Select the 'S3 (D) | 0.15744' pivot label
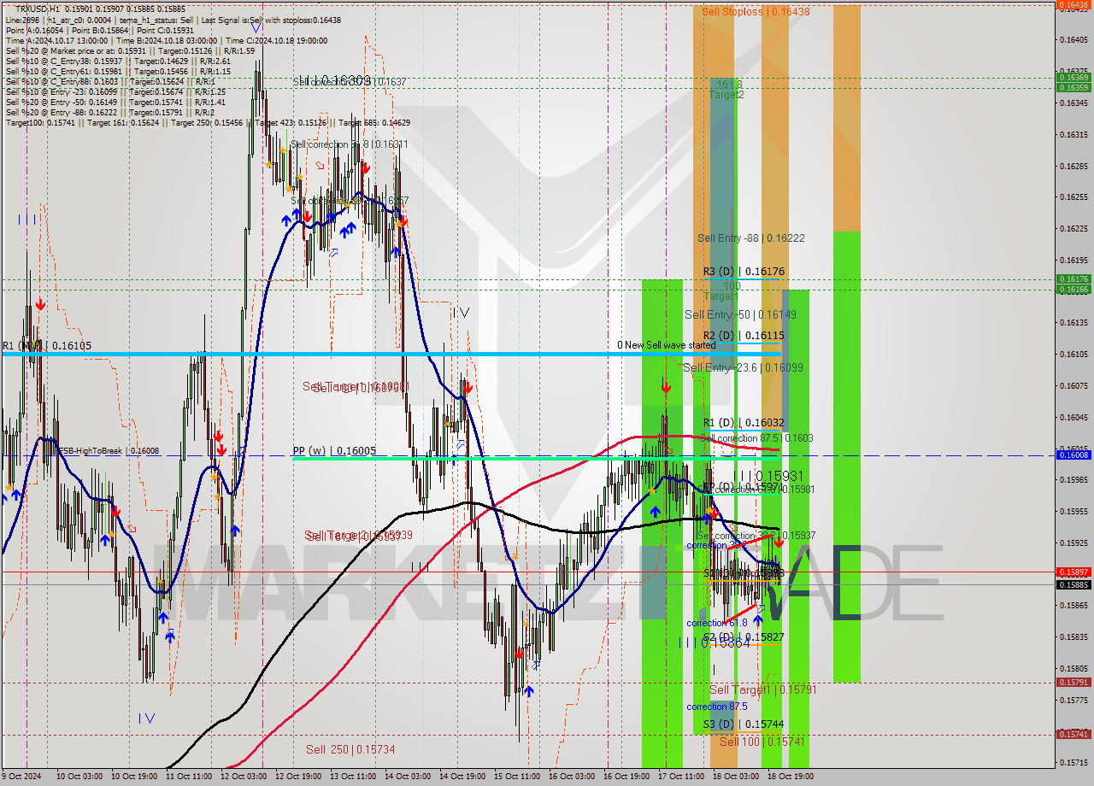Screen dimensions: 1094x786 click(744, 724)
